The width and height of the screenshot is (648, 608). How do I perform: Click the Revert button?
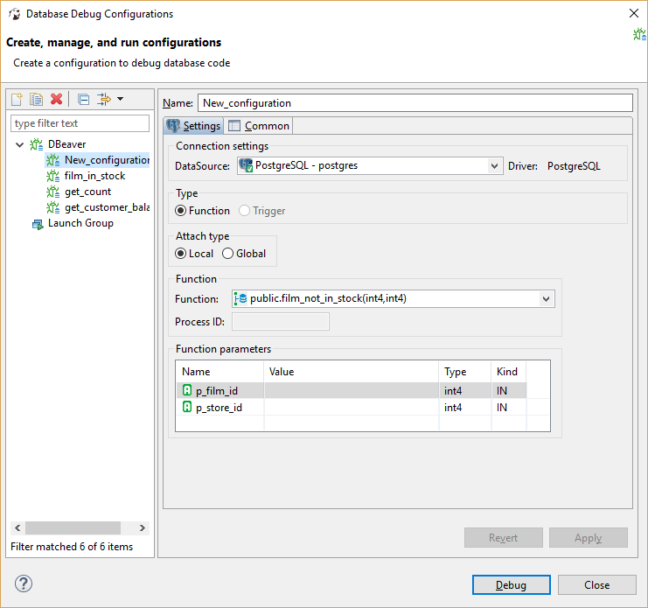click(504, 538)
